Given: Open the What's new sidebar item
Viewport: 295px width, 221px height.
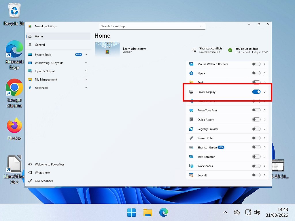Looking at the screenshot, I should 58,173.
